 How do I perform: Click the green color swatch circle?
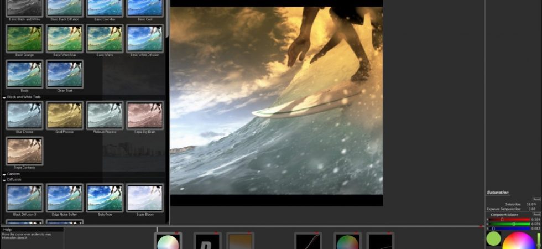click(493, 238)
